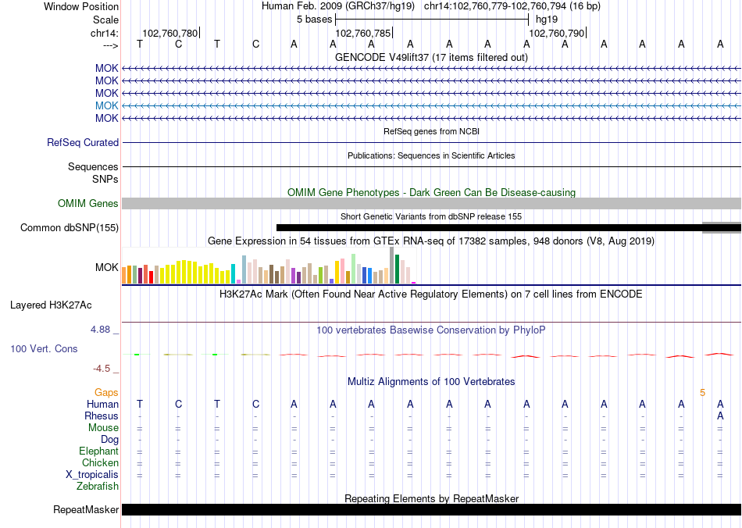The image size is (742, 528).
Task: Click the -4.5 conservation lower limit
Action: [x=102, y=369]
